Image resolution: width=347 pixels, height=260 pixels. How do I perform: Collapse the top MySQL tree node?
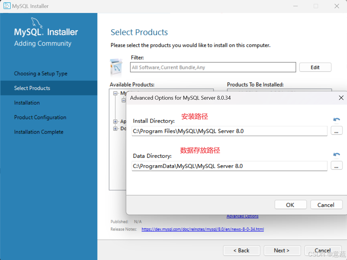point(115,93)
